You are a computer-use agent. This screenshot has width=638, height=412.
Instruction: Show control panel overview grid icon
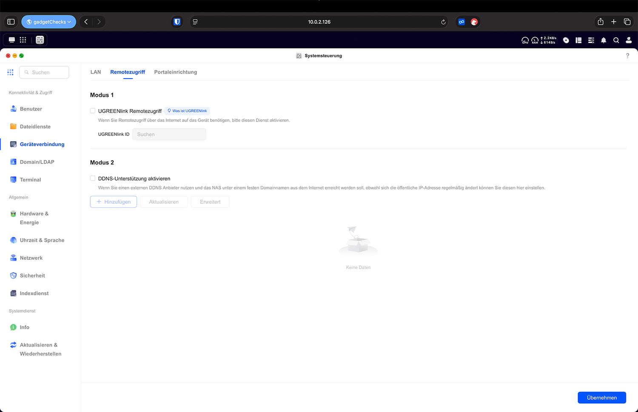tap(10, 72)
